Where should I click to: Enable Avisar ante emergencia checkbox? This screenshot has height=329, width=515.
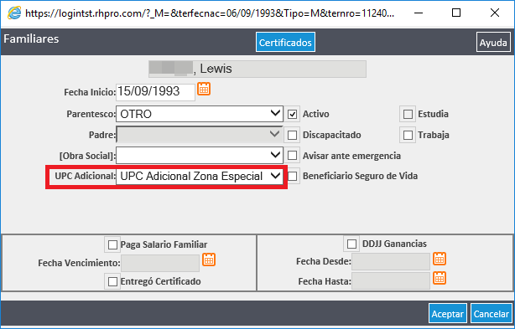click(293, 156)
